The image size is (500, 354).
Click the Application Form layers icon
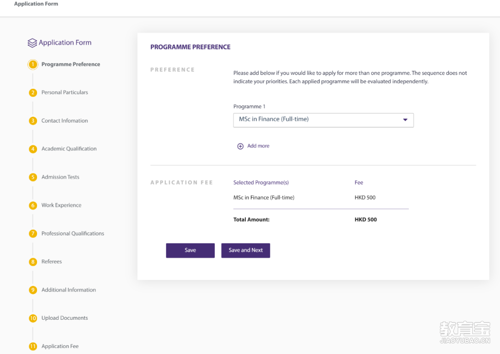tap(32, 43)
